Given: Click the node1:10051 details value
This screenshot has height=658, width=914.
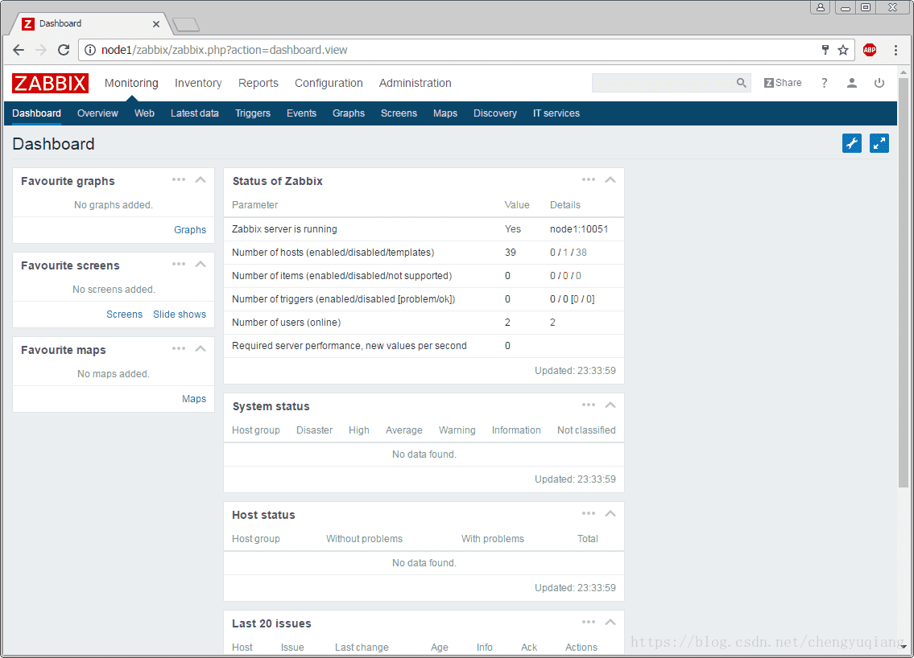Looking at the screenshot, I should (579, 229).
